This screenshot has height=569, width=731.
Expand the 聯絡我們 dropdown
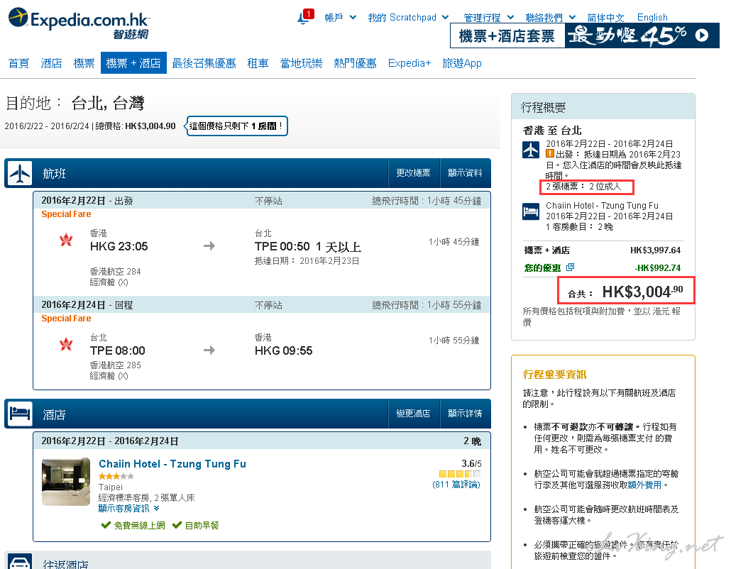(551, 17)
